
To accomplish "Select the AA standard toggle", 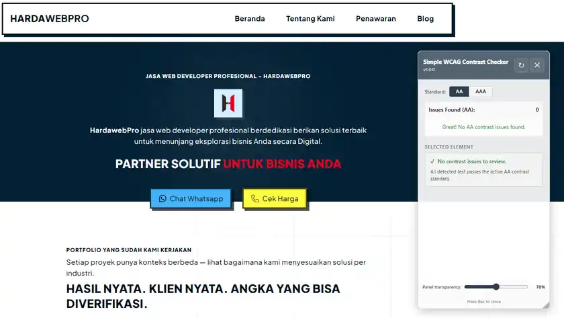I will tap(459, 91).
